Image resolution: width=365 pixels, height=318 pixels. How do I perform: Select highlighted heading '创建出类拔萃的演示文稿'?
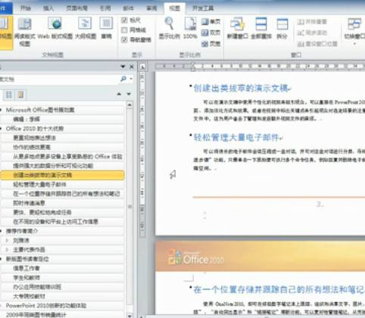pyautogui.click(x=62, y=175)
